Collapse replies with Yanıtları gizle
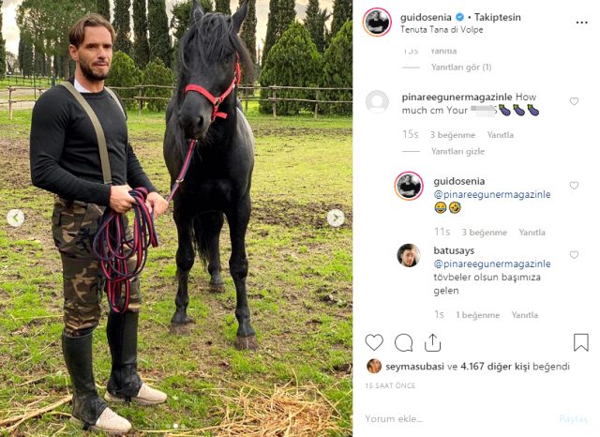 coord(457,152)
